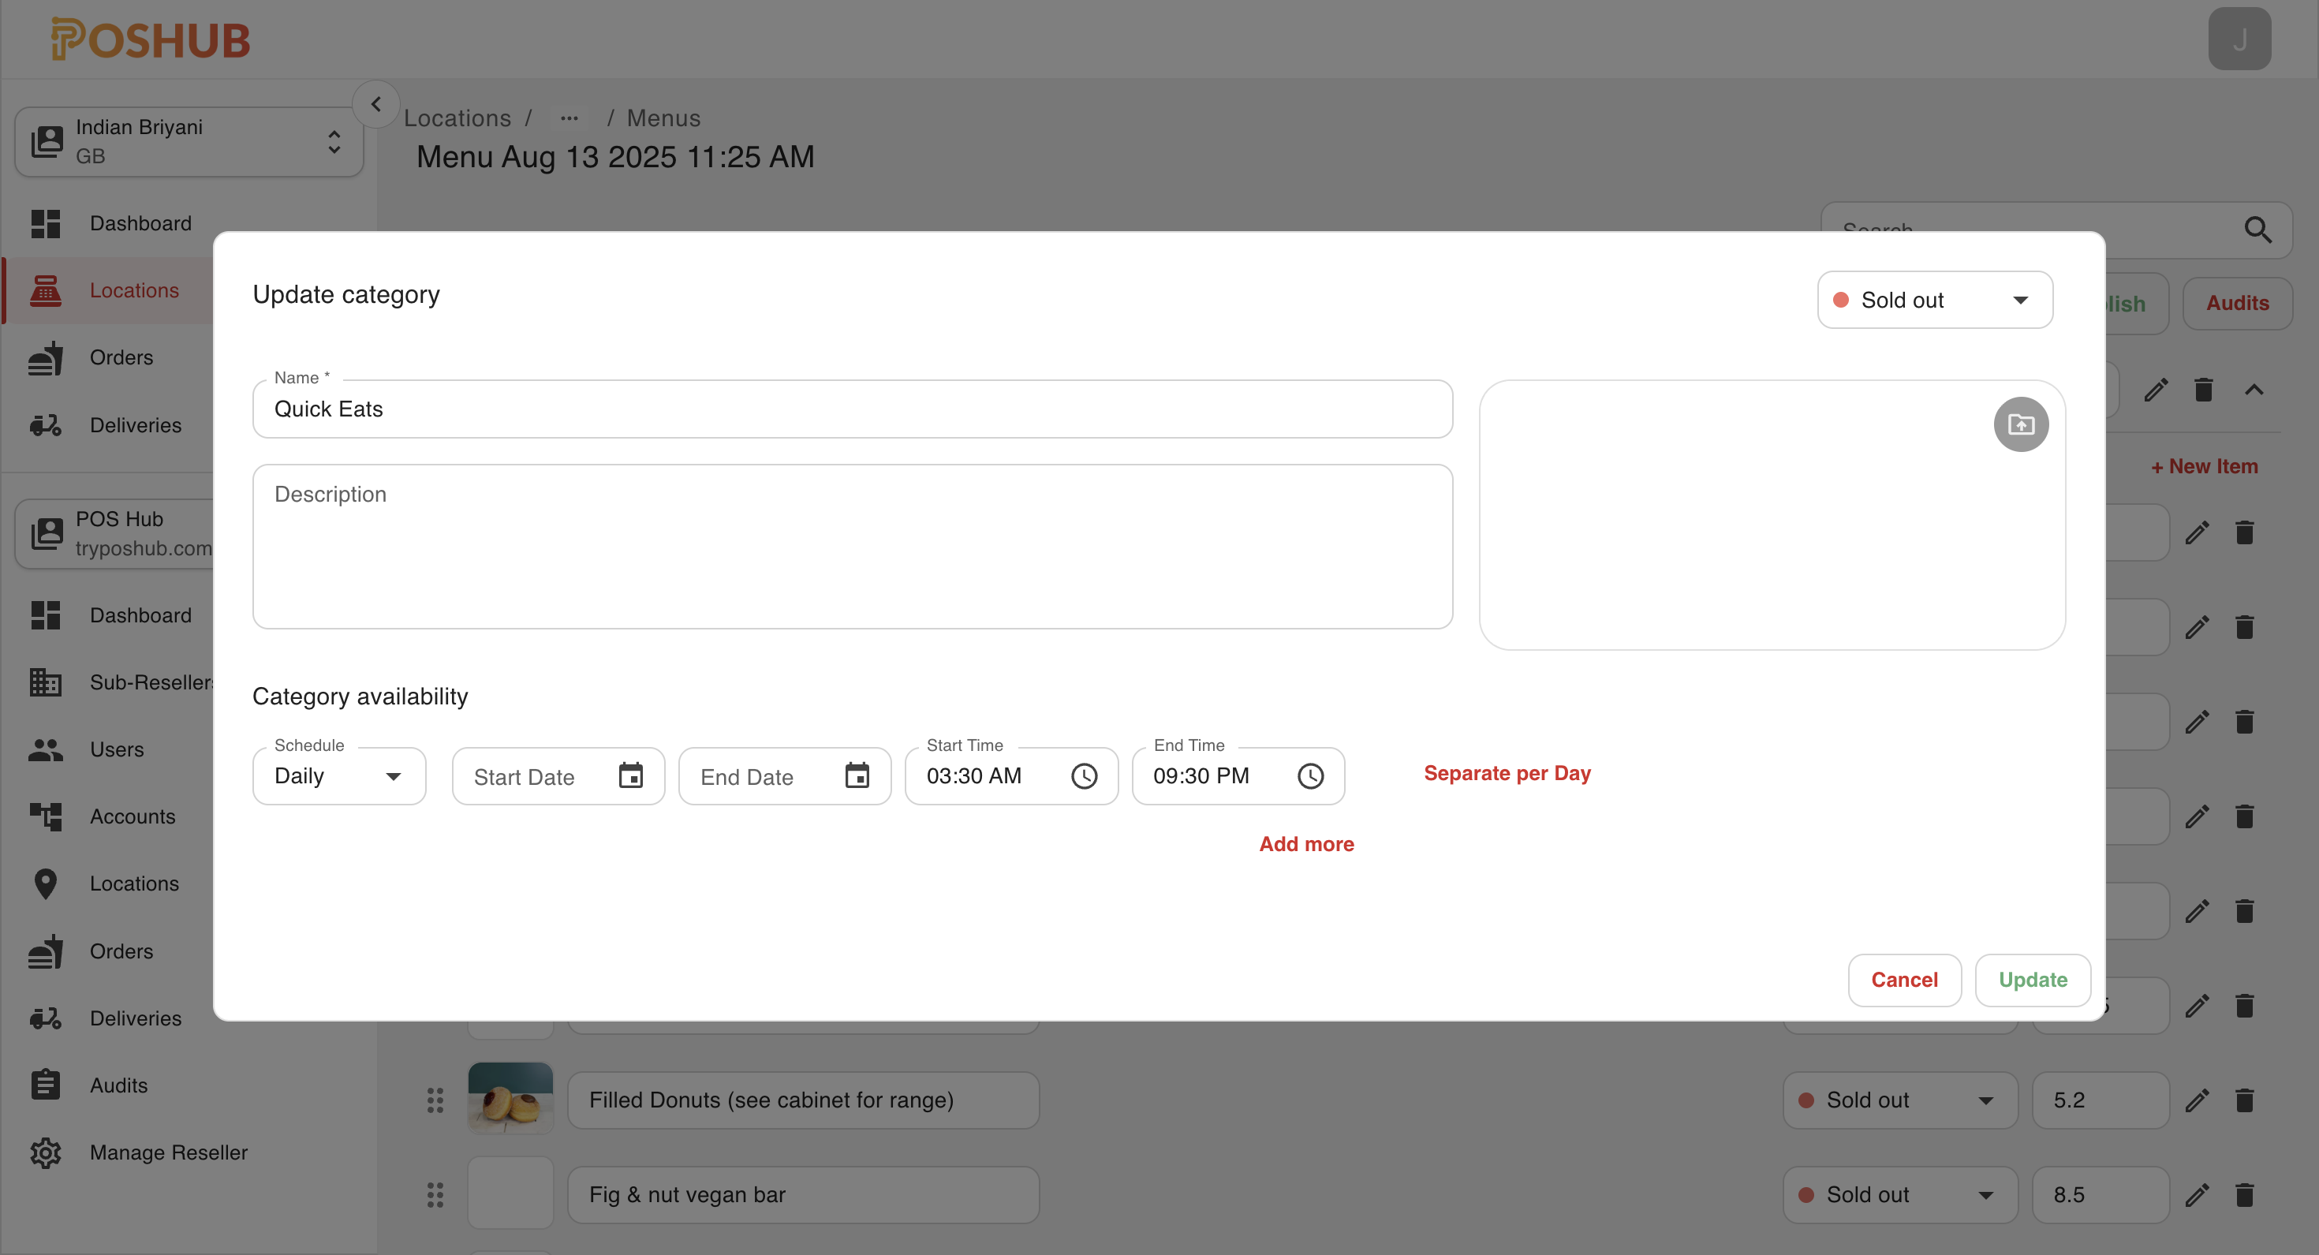Open the Start Time clock picker
2319x1255 pixels.
(1083, 776)
